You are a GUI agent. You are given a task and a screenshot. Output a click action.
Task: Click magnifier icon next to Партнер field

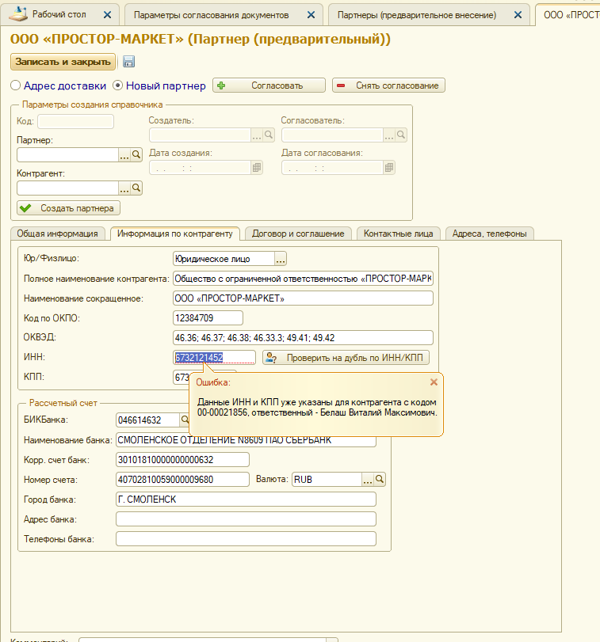coord(136,155)
